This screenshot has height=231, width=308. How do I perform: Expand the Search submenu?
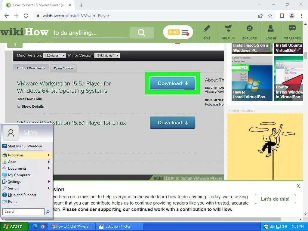pos(27,188)
